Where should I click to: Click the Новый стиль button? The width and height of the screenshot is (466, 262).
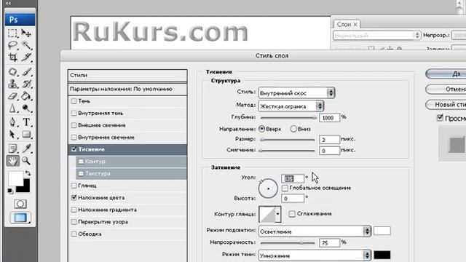tap(446, 105)
